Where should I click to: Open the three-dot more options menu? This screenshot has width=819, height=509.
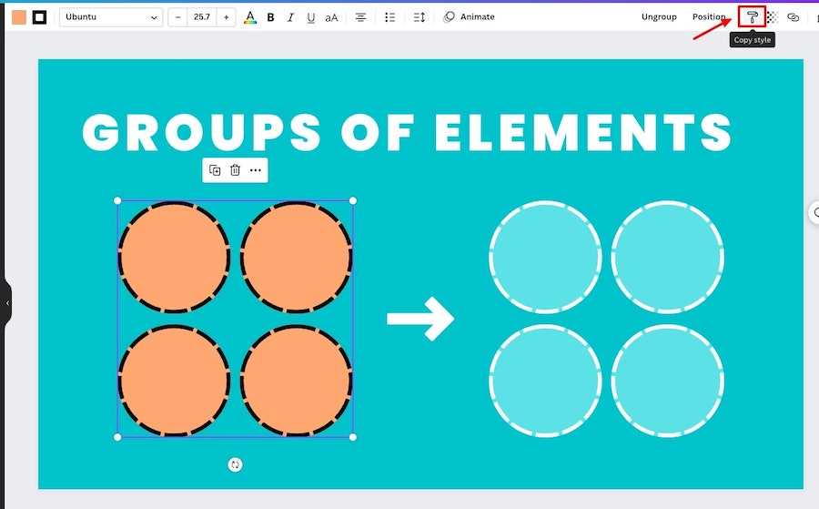point(256,170)
